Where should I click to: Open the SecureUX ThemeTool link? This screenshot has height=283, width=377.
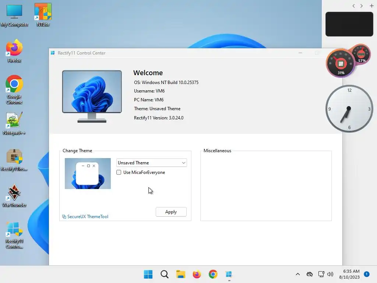[85, 217]
